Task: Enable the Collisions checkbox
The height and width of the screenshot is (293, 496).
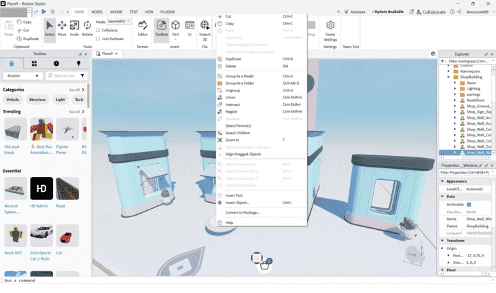Action: (98, 31)
